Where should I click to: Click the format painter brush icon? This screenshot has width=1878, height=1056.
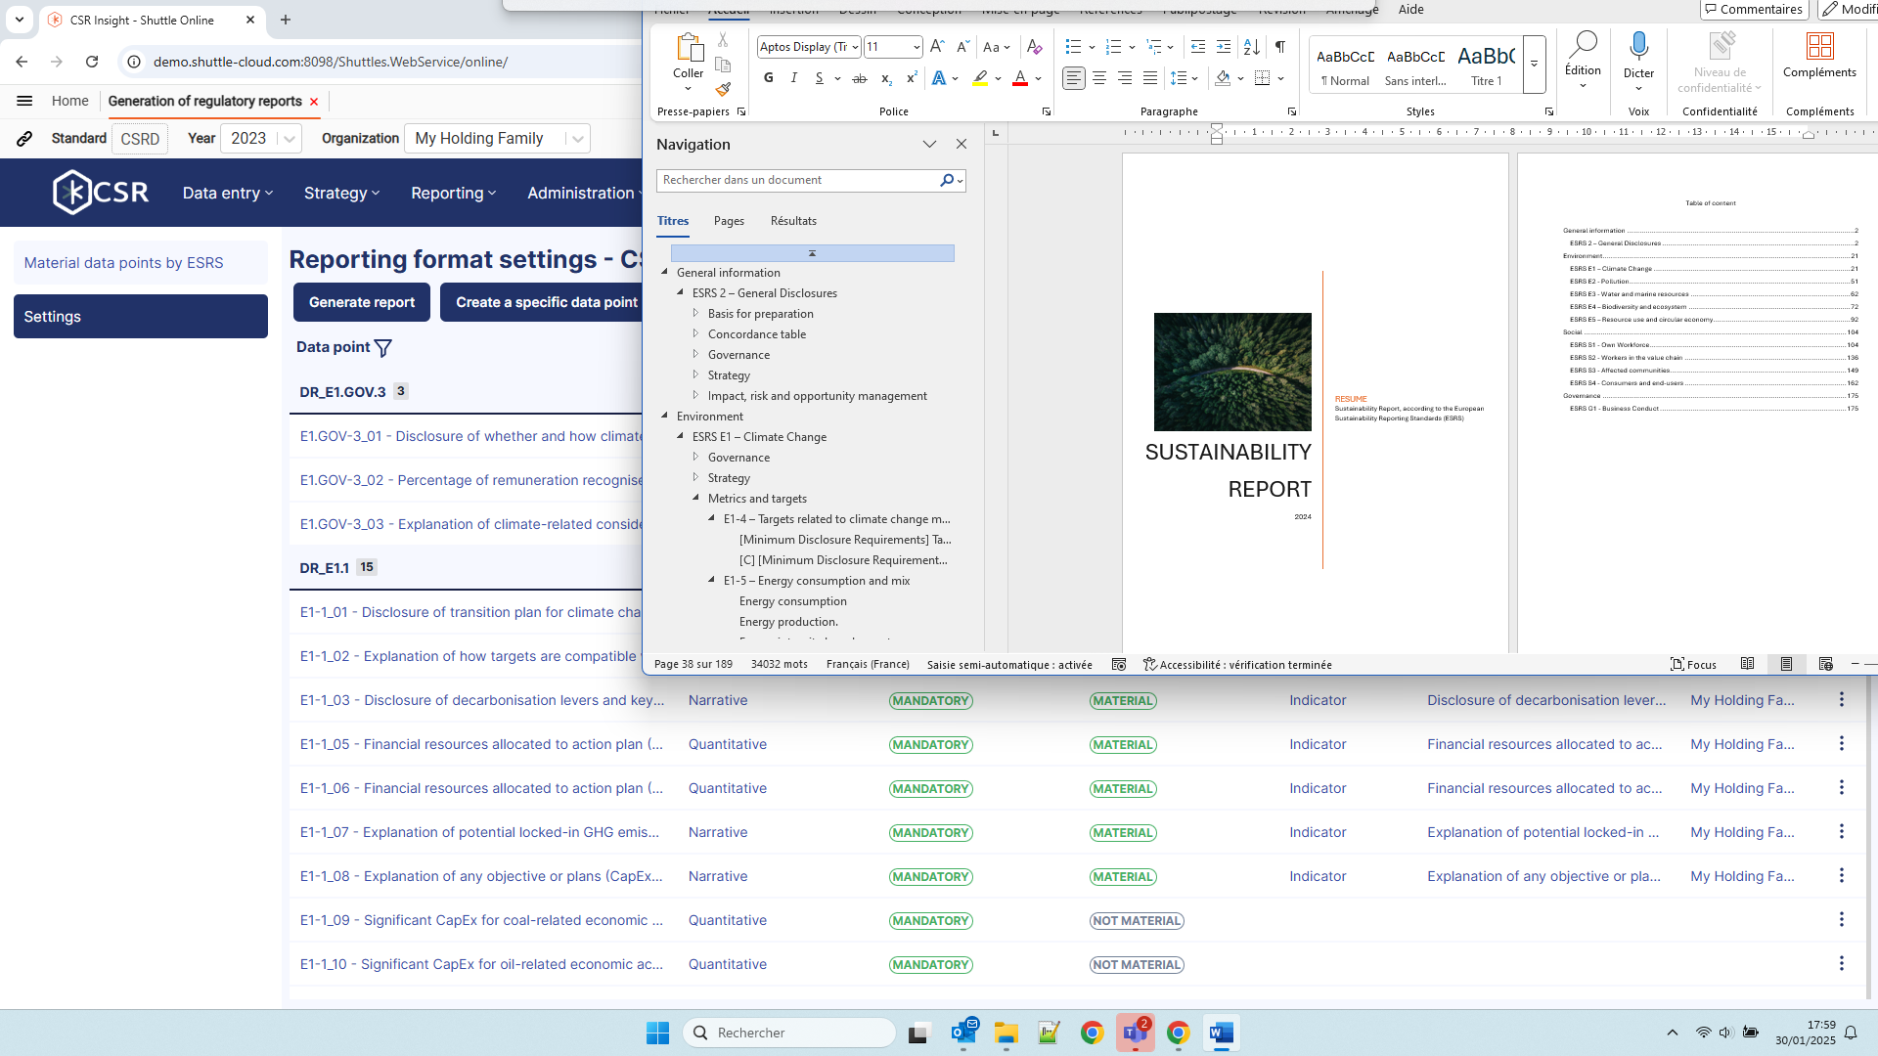click(x=723, y=89)
